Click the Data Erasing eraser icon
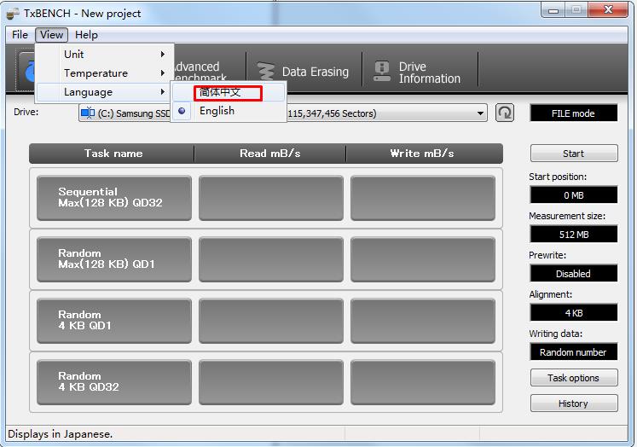This screenshot has width=637, height=447. point(266,72)
